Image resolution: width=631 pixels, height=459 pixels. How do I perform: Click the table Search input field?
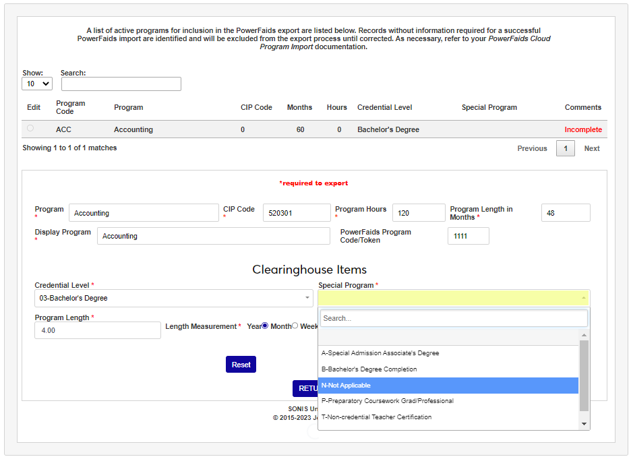pos(121,84)
